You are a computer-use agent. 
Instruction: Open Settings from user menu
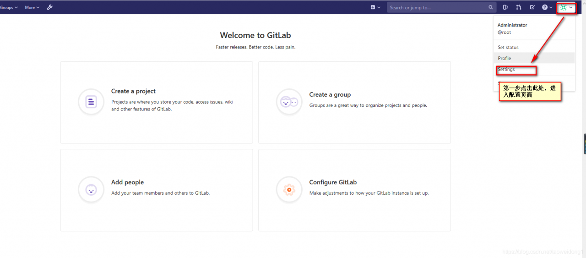point(506,69)
